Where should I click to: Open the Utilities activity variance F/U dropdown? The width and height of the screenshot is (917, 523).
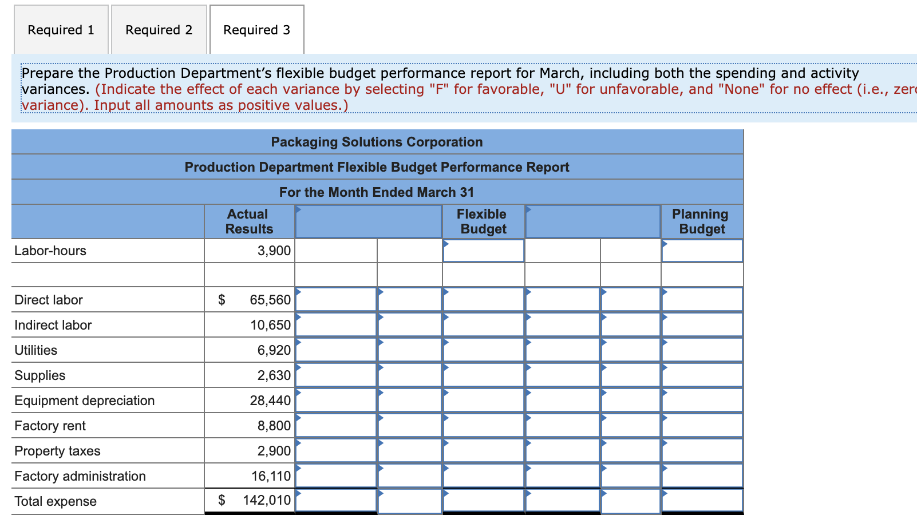click(x=631, y=350)
